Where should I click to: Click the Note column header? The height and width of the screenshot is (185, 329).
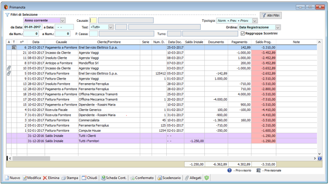(x=296, y=42)
